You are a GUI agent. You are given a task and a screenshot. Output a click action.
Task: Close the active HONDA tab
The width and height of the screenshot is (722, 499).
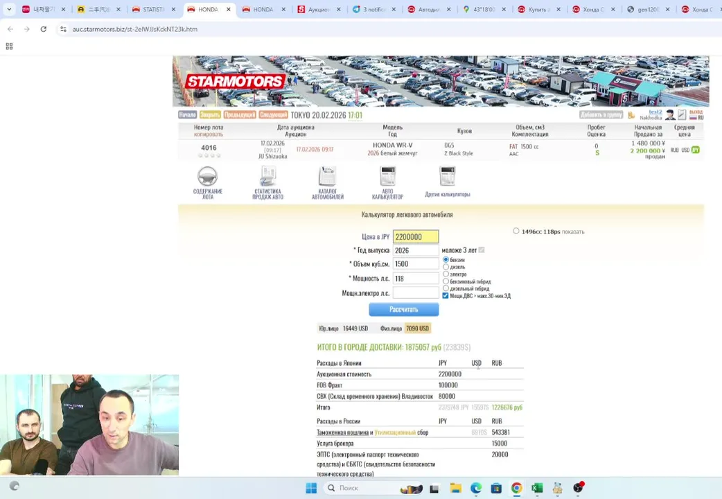coord(229,9)
